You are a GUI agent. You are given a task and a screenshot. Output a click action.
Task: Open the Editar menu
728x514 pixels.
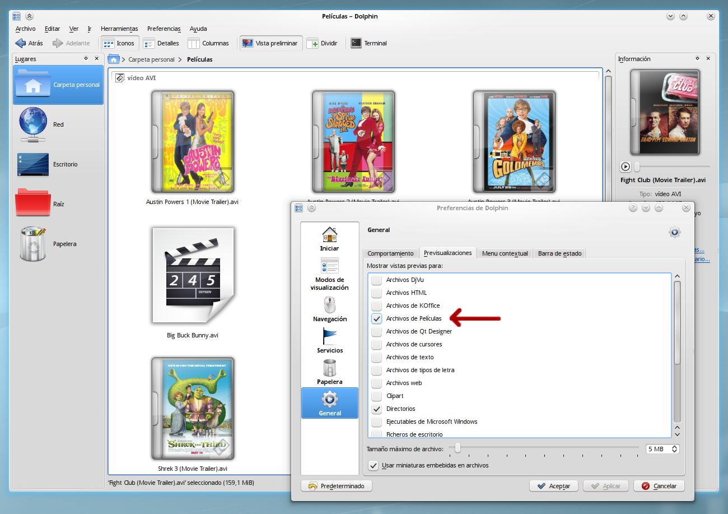pos(52,29)
